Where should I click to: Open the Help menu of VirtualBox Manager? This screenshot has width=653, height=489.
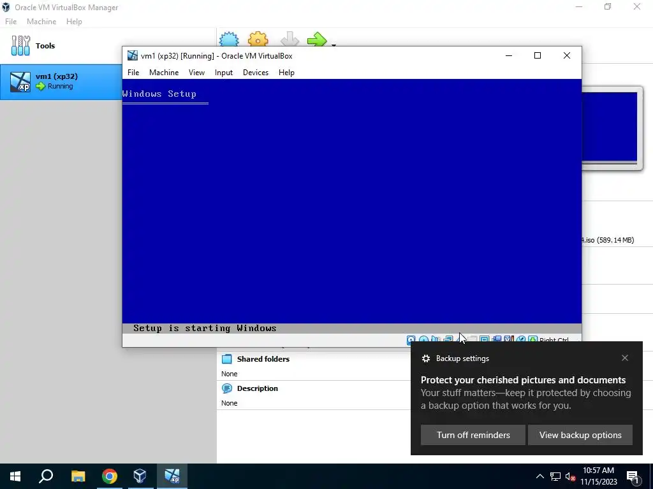click(x=74, y=22)
